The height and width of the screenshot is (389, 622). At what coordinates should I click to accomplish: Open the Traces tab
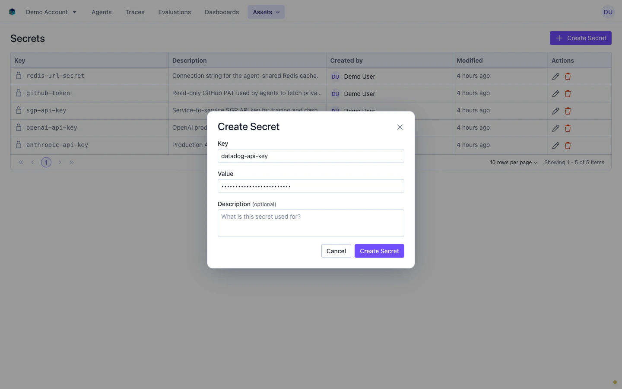pos(135,12)
